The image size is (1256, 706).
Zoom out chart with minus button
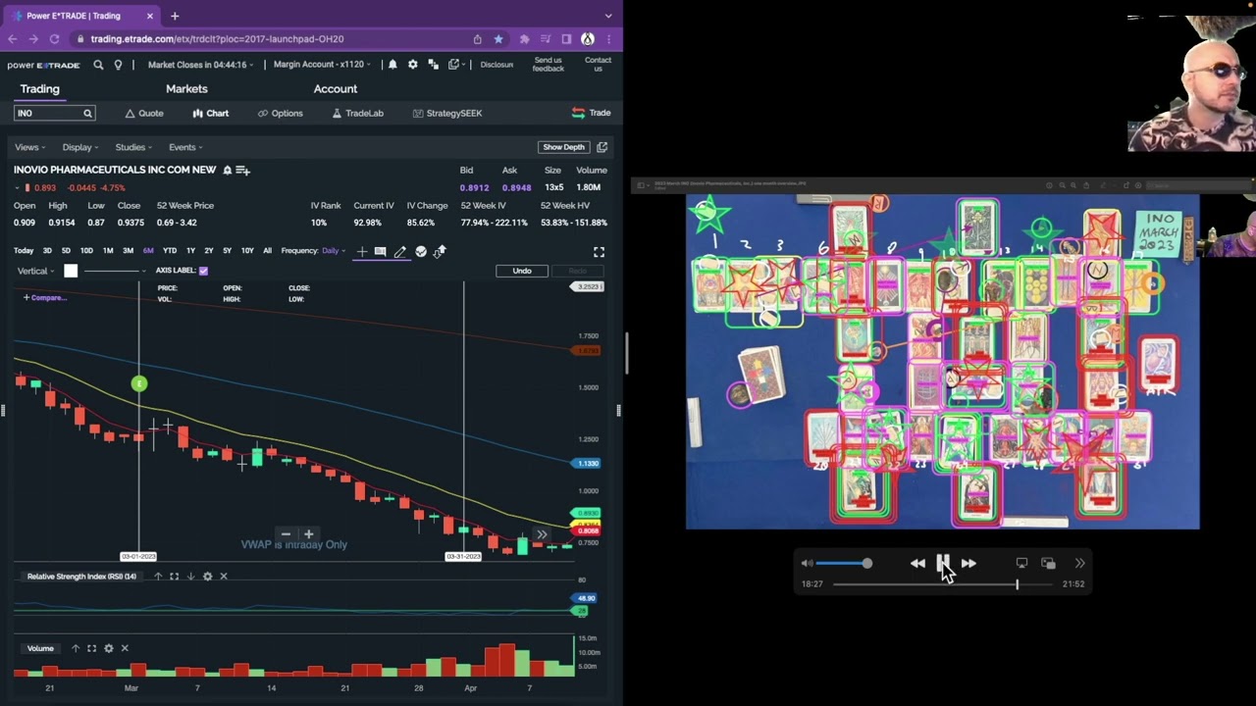click(286, 534)
